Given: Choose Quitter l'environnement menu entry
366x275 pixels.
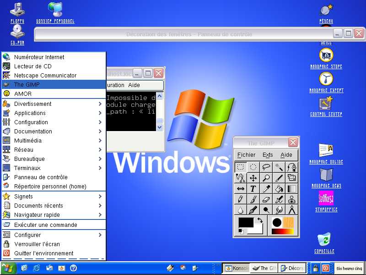Looking at the screenshot, I should tap(54, 253).
